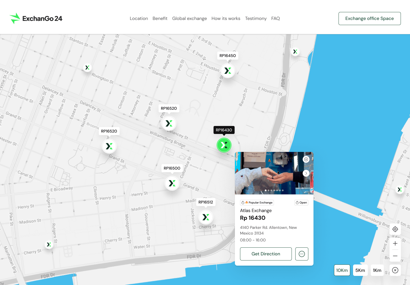The image size is (410, 285).
Task: Enable the 10Km radius filter
Action: point(342,270)
